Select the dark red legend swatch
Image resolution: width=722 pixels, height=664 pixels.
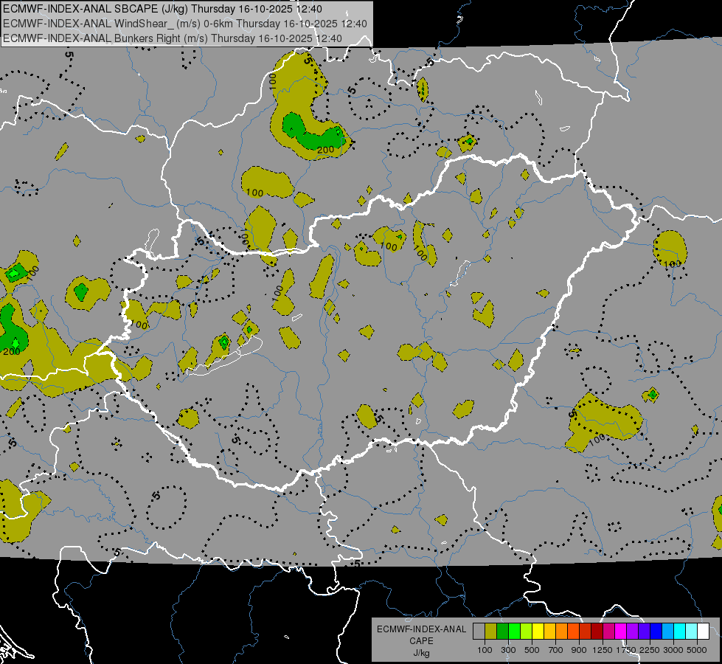click(x=597, y=632)
